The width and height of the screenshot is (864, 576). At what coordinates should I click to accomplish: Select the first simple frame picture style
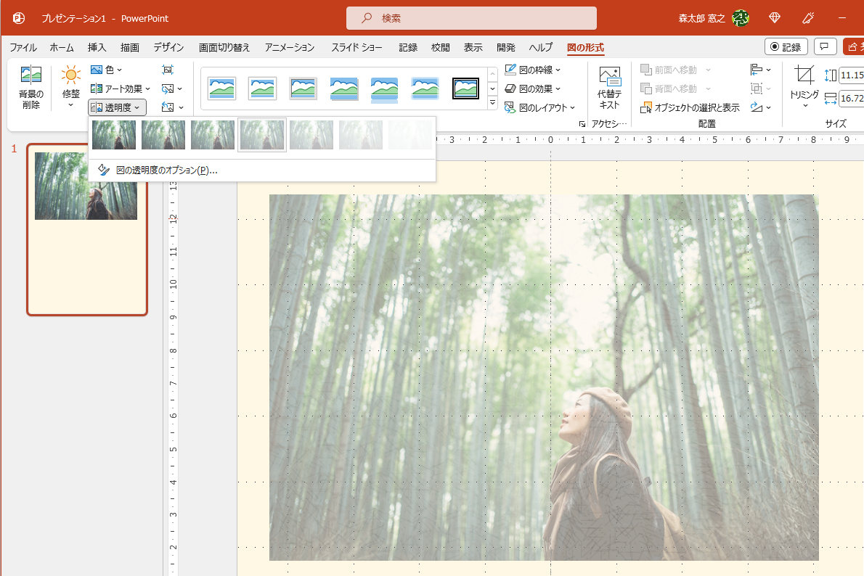[221, 88]
